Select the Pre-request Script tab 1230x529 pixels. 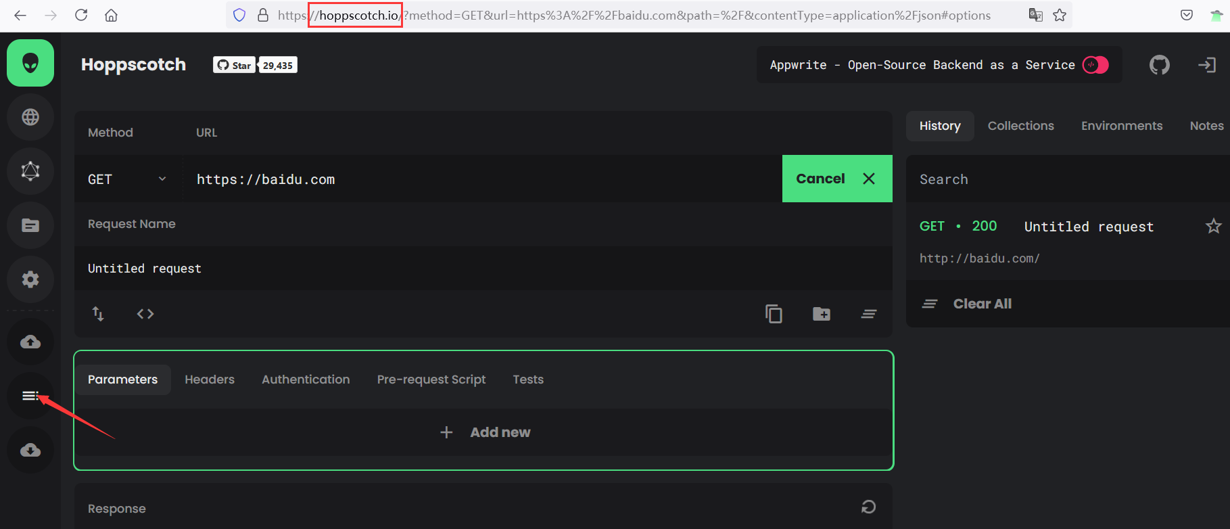[431, 379]
